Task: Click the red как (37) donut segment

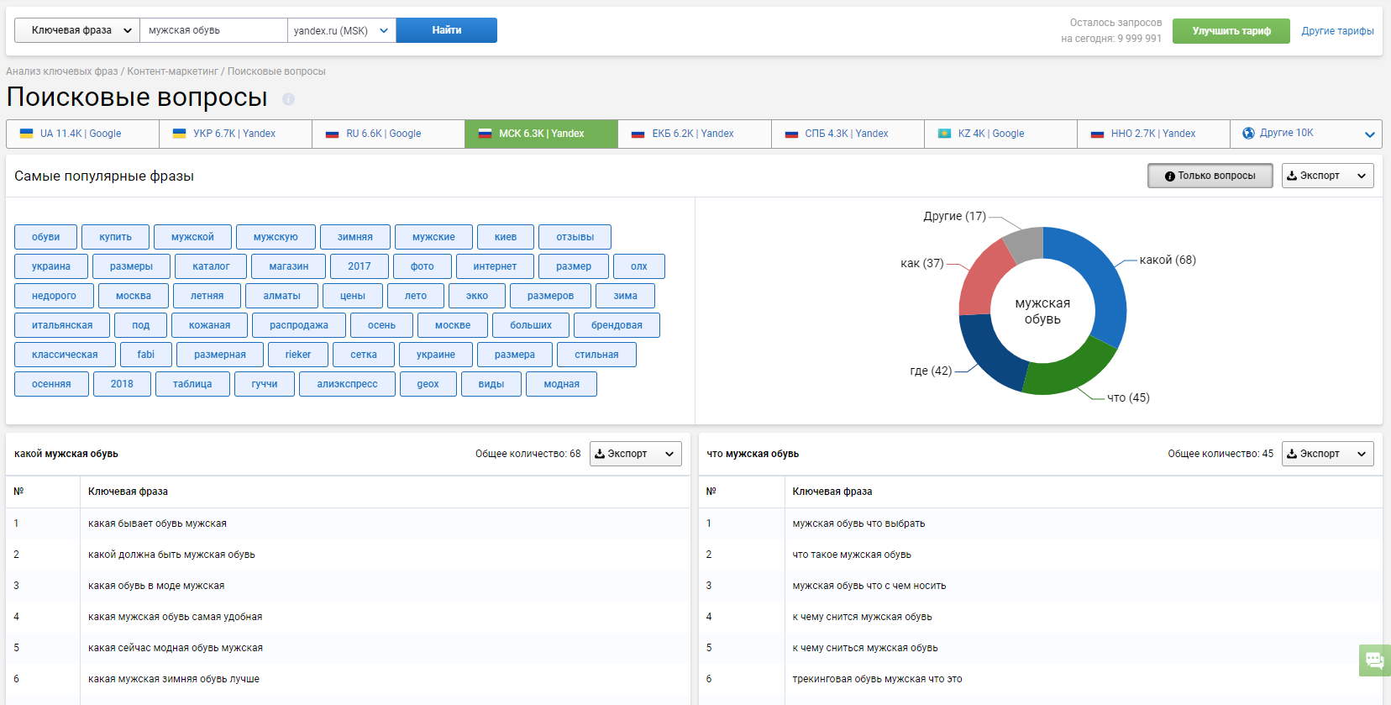Action: point(985,279)
